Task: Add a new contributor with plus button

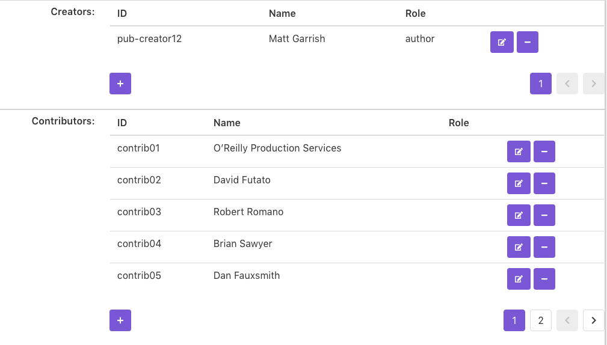Action: click(120, 320)
